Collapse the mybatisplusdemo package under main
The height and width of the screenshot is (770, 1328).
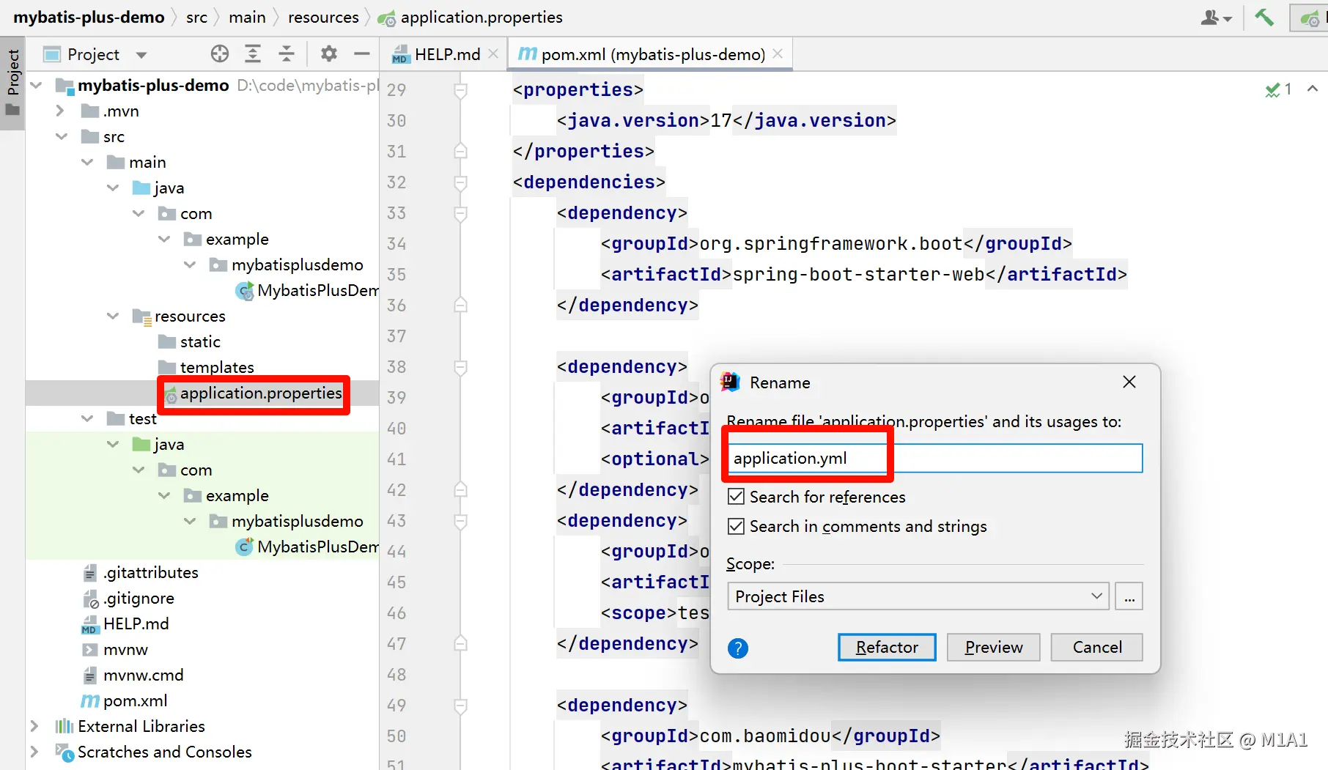190,264
